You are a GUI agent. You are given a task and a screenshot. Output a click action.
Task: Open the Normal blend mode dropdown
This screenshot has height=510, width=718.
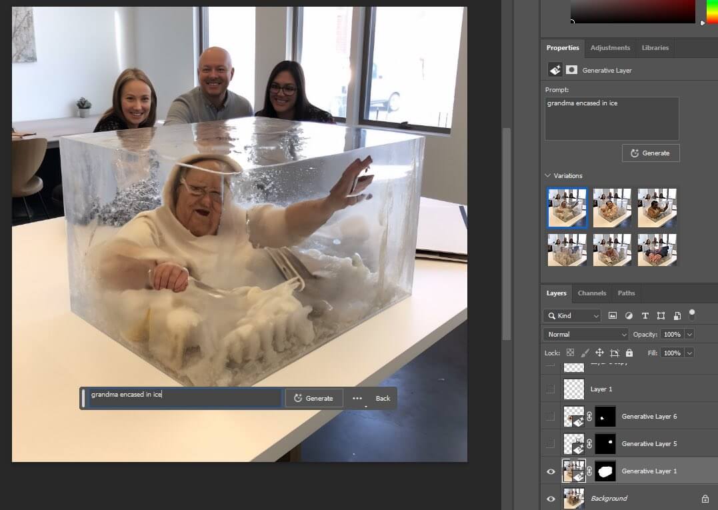(x=586, y=334)
